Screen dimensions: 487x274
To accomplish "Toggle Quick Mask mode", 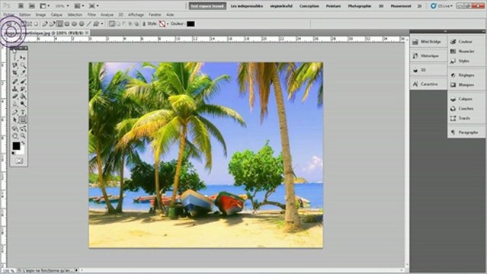I will click(19, 161).
